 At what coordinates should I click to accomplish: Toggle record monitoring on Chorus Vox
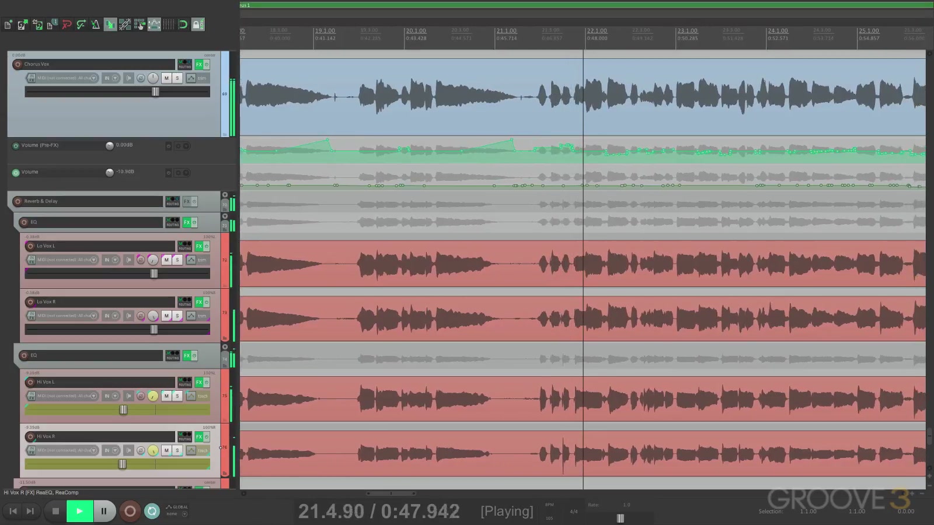(128, 78)
